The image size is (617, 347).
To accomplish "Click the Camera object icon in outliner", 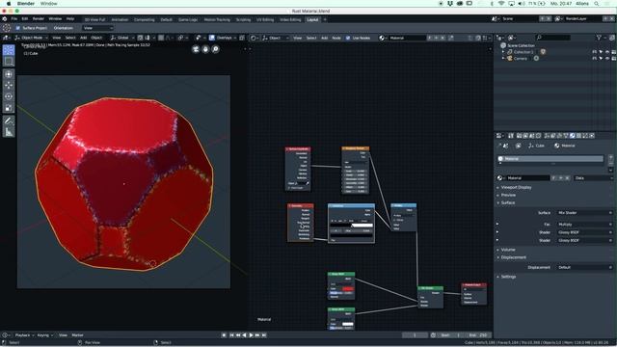I will point(510,58).
